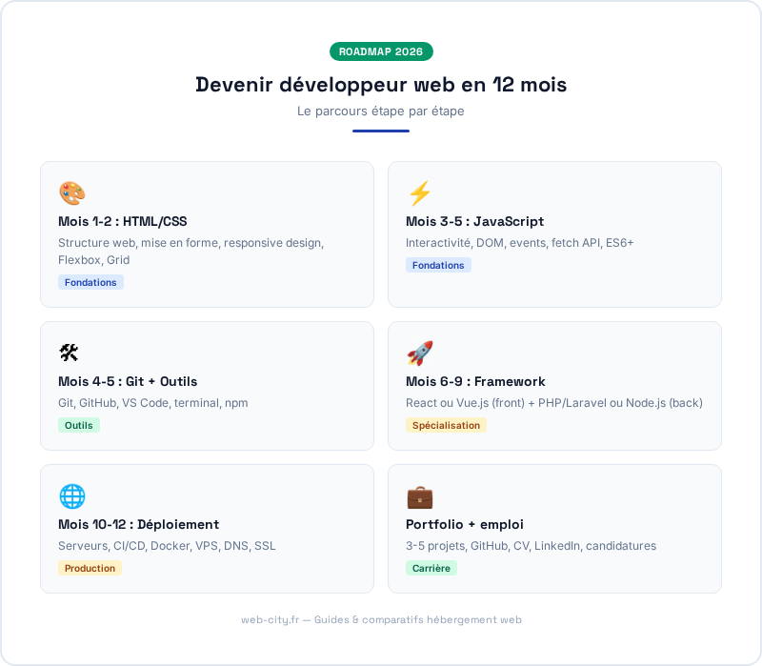Image resolution: width=762 pixels, height=666 pixels.
Task: Click the briefcase icon for Portfolio
Action: [420, 495]
